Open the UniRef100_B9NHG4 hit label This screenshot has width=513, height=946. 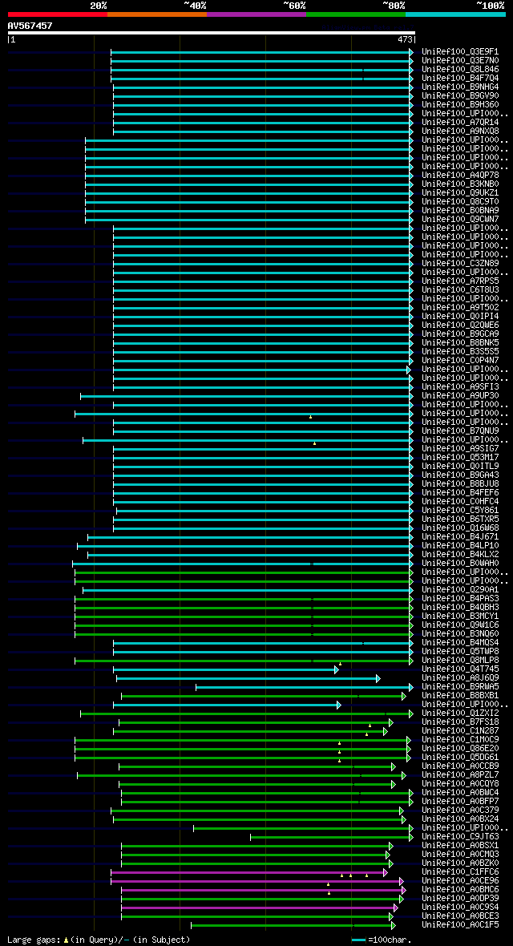coord(460,87)
